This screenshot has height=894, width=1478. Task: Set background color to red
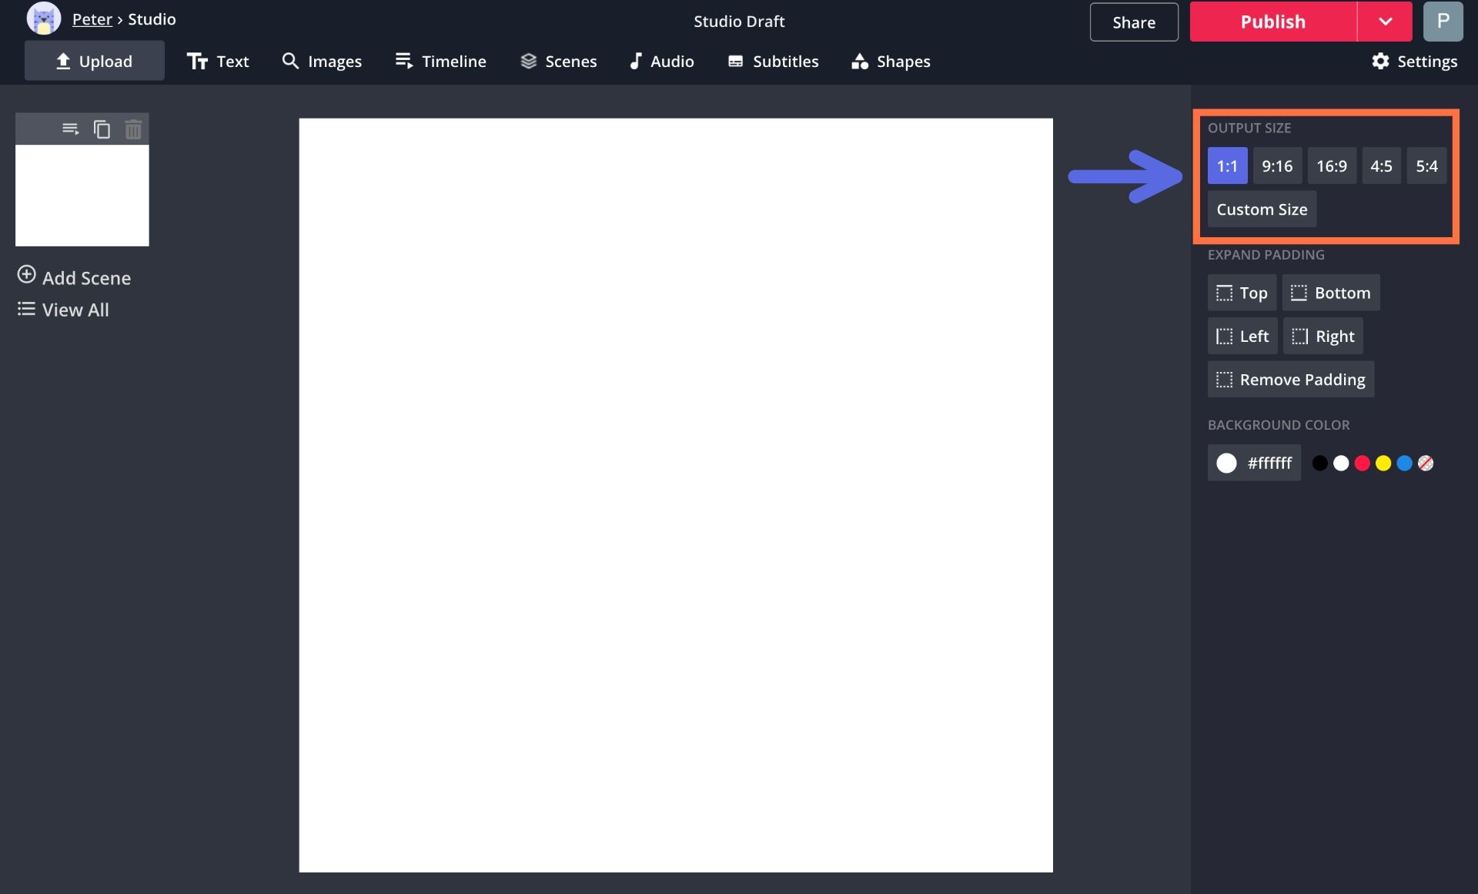click(1363, 463)
